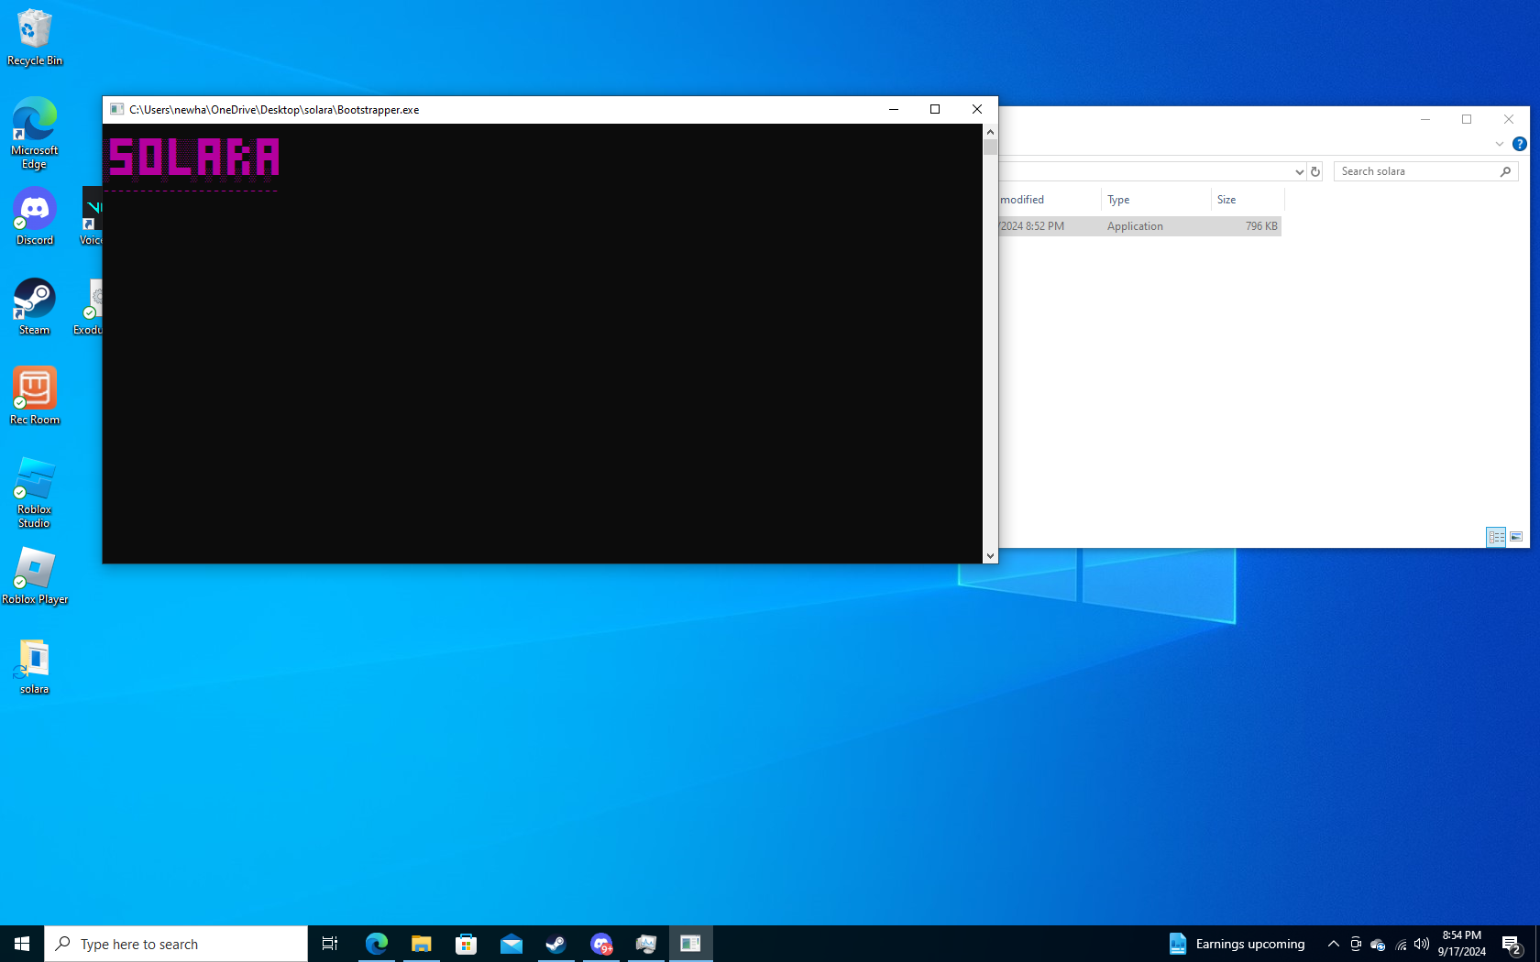Click the Bootstrapper console taskbar button
The height and width of the screenshot is (962, 1540).
tap(691, 944)
